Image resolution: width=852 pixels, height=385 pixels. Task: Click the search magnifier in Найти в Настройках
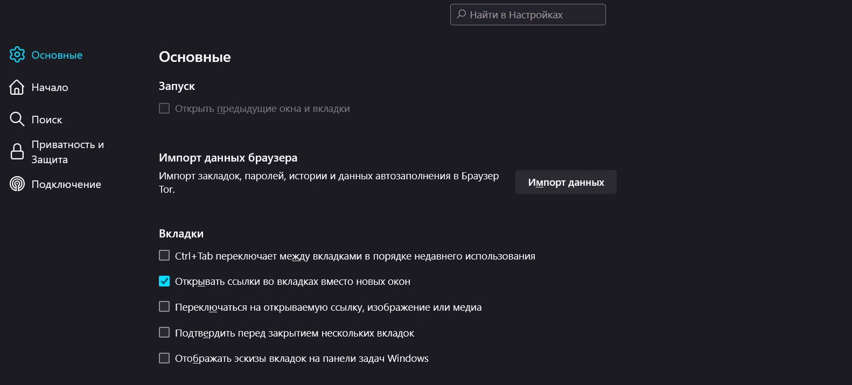click(462, 14)
